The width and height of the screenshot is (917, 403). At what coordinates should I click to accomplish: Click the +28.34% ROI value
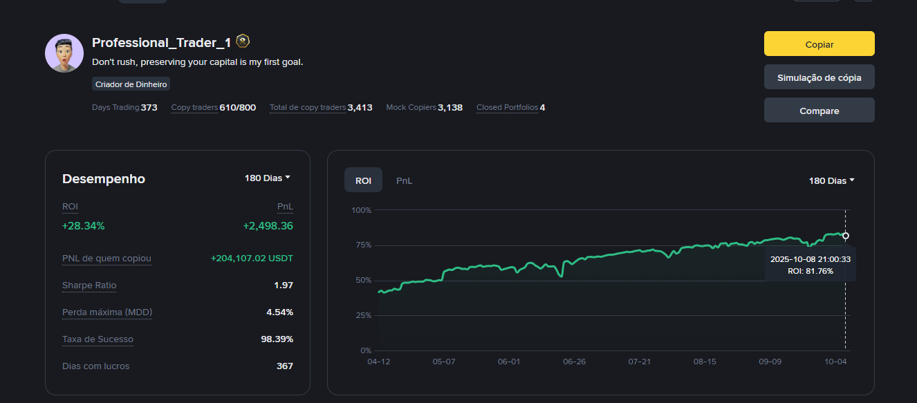83,226
